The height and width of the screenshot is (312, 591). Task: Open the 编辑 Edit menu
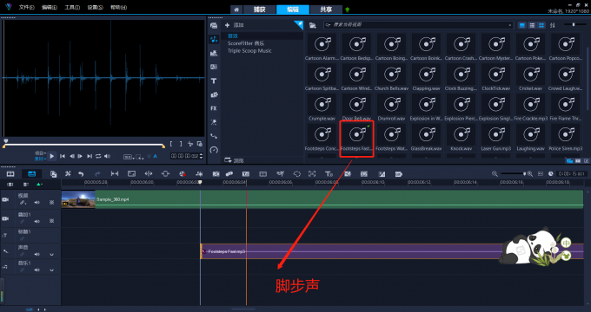[x=50, y=7]
